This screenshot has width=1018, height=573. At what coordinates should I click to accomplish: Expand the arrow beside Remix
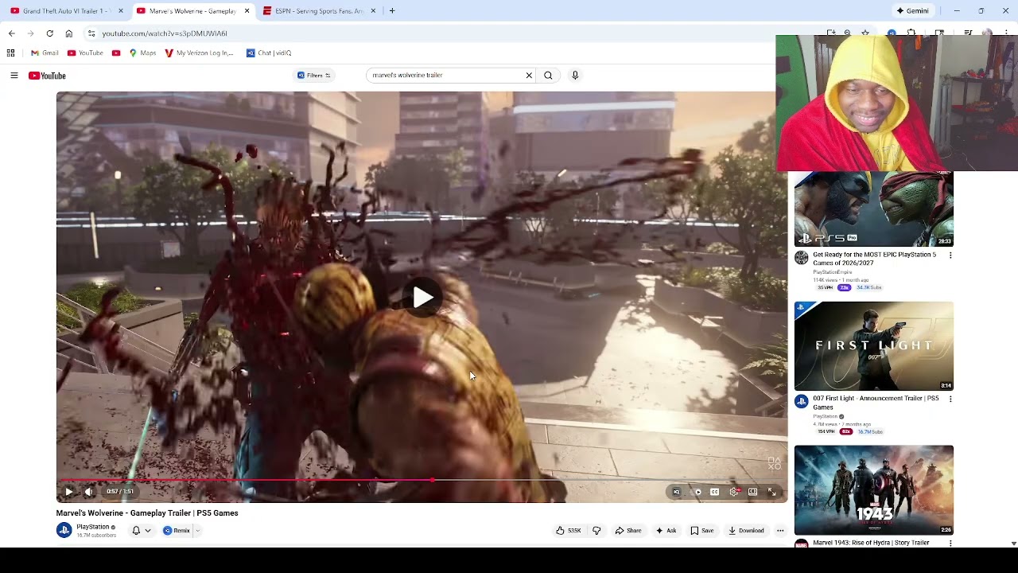(197, 531)
